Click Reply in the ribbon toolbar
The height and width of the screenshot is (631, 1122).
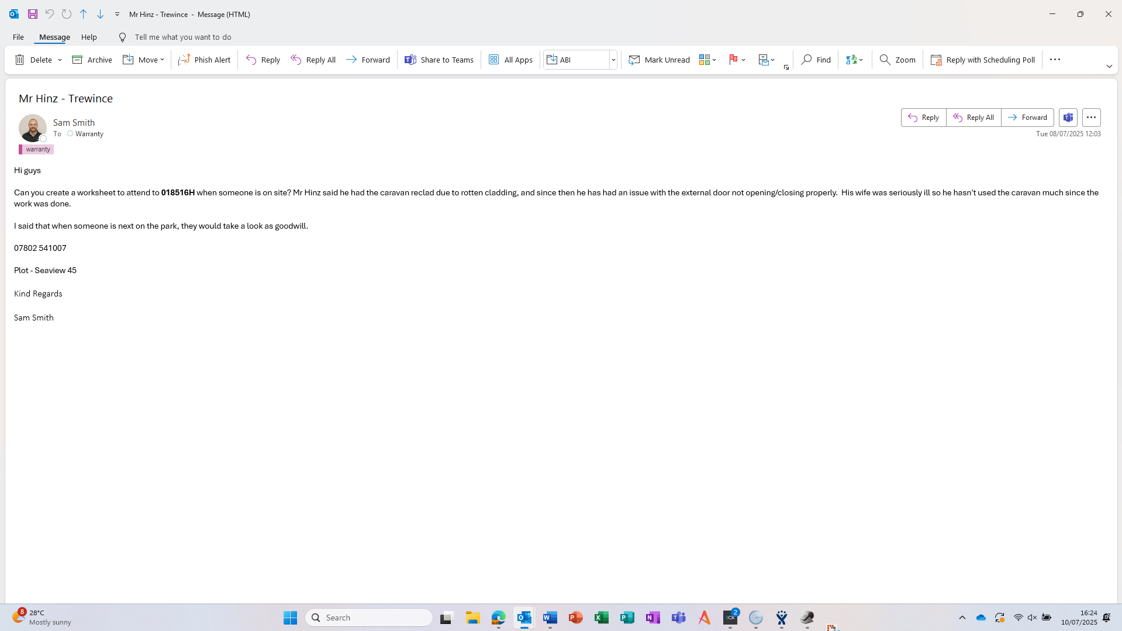(263, 60)
